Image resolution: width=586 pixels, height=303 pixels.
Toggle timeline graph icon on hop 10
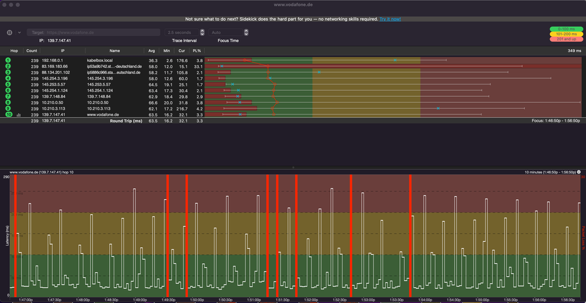19,115
